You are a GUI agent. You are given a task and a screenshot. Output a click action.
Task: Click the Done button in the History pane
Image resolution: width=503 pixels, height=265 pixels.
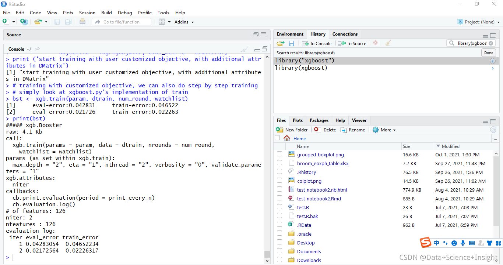click(x=488, y=52)
